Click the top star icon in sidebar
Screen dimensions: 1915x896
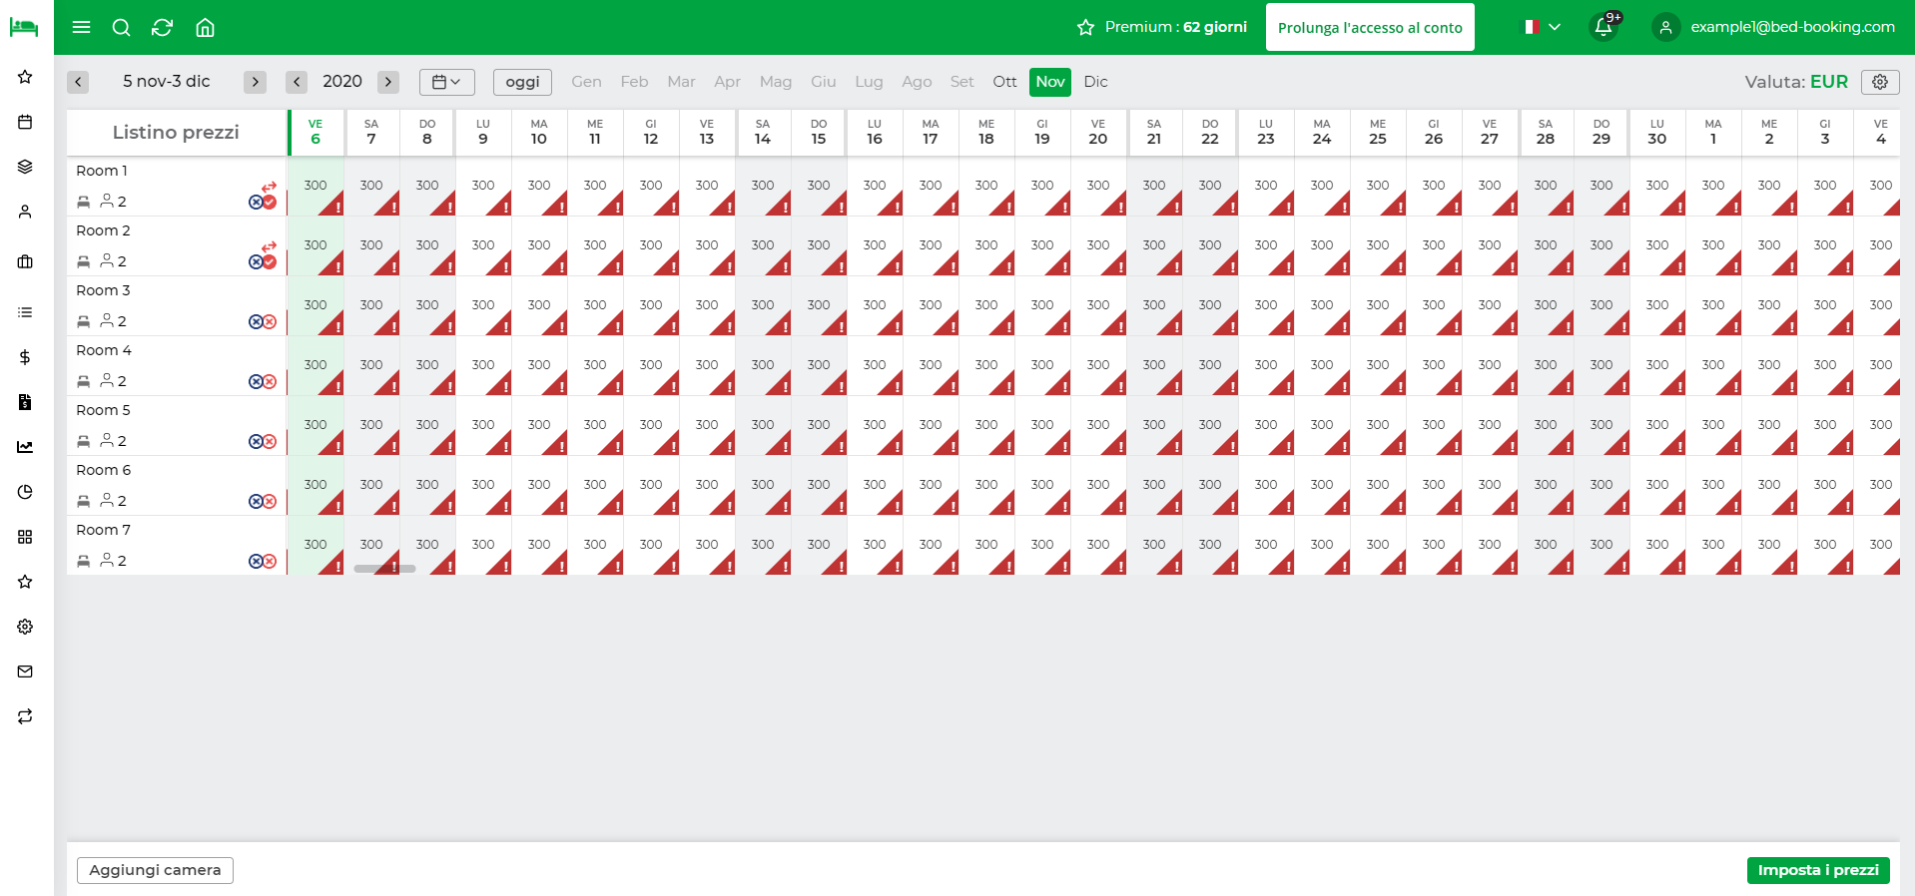26,77
